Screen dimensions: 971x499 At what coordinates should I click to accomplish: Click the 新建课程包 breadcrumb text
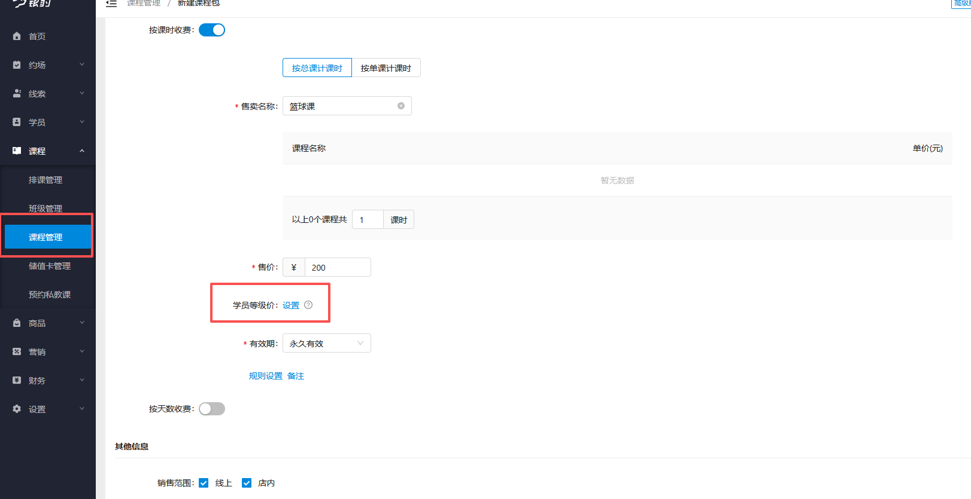coord(199,3)
